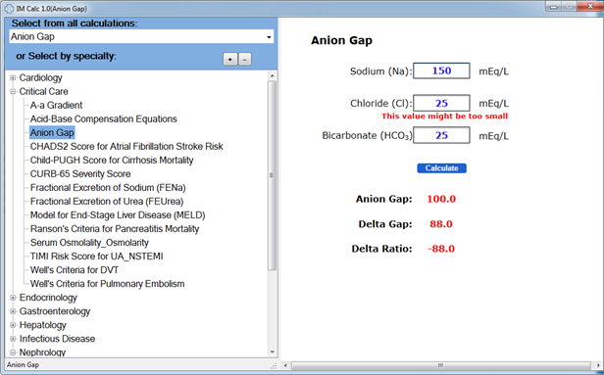Open the 'Select from all calculations' dropdown
Image resolution: width=604 pixels, height=375 pixels.
269,37
